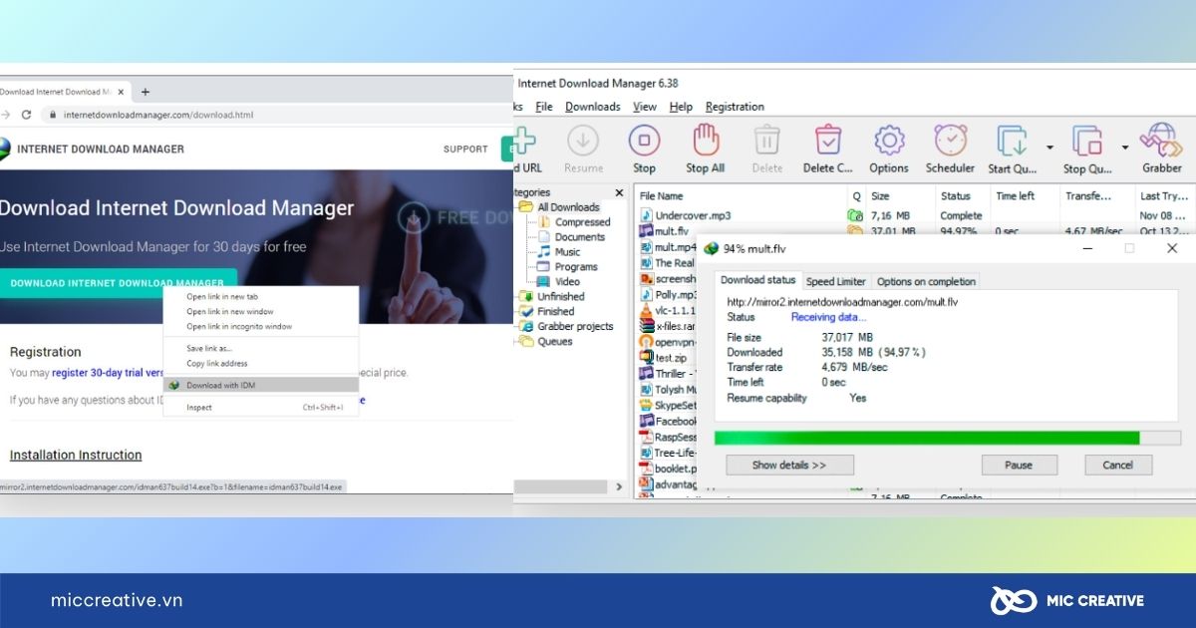
Task: Click the browser address bar URL
Action: [x=158, y=115]
